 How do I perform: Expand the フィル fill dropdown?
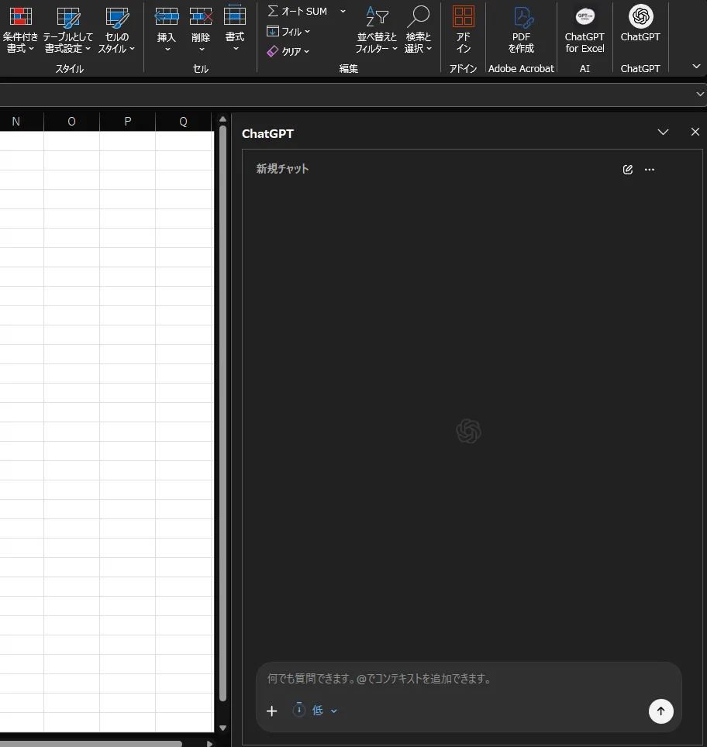click(x=288, y=32)
